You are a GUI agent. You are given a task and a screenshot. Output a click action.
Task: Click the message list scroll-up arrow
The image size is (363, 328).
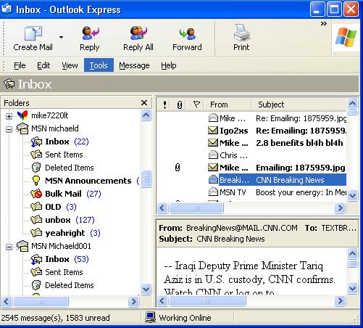tap(353, 104)
